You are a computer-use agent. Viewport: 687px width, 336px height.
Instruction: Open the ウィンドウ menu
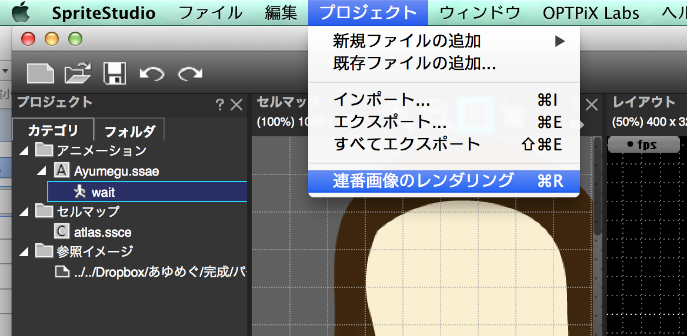480,13
